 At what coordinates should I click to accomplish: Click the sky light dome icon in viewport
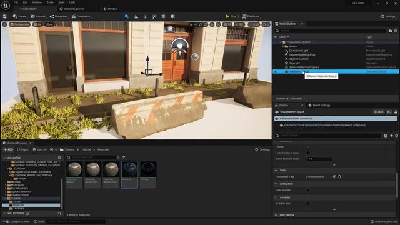180,46
